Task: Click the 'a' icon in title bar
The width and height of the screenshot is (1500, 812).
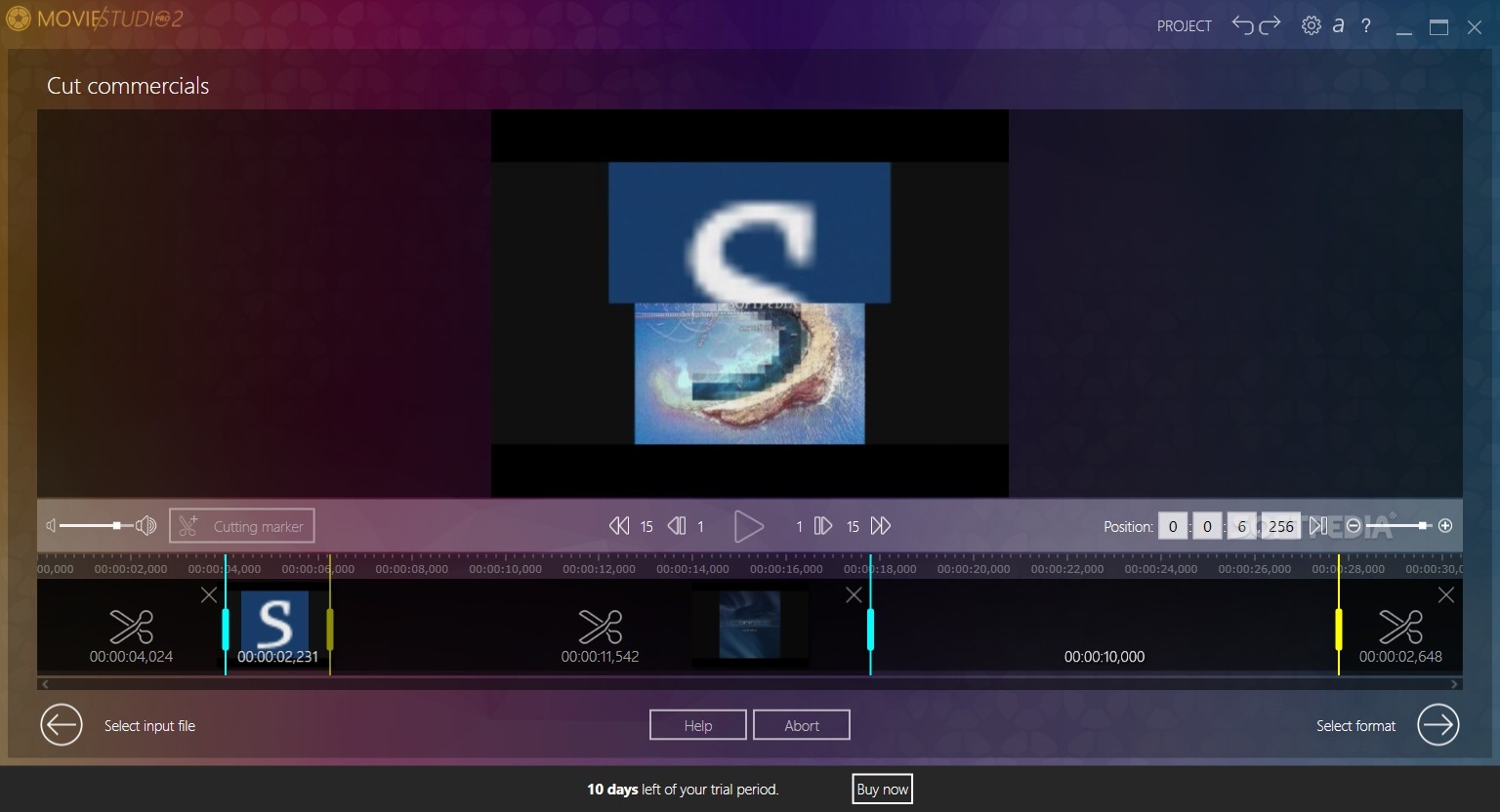Action: (1338, 25)
